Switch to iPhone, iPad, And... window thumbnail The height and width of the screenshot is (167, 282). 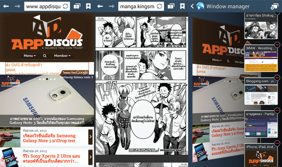pos(261,155)
